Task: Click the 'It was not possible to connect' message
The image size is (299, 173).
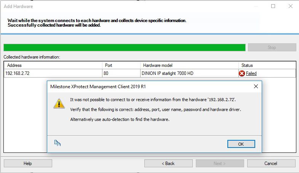Action: pyautogui.click(x=153, y=100)
